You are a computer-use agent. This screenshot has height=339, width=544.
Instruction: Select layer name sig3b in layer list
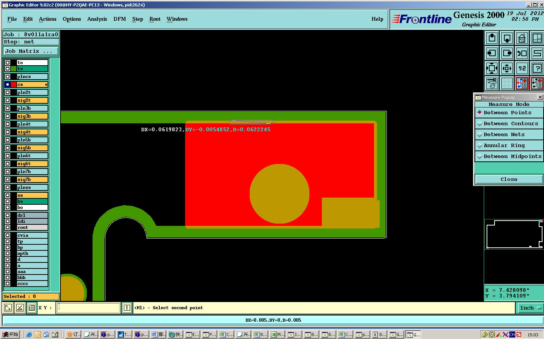click(x=32, y=116)
